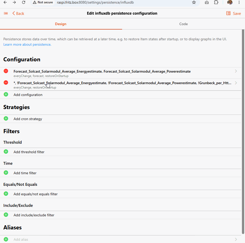Expand chevron on Add alias row
This screenshot has height=243, width=245.
pyautogui.click(x=236, y=239)
